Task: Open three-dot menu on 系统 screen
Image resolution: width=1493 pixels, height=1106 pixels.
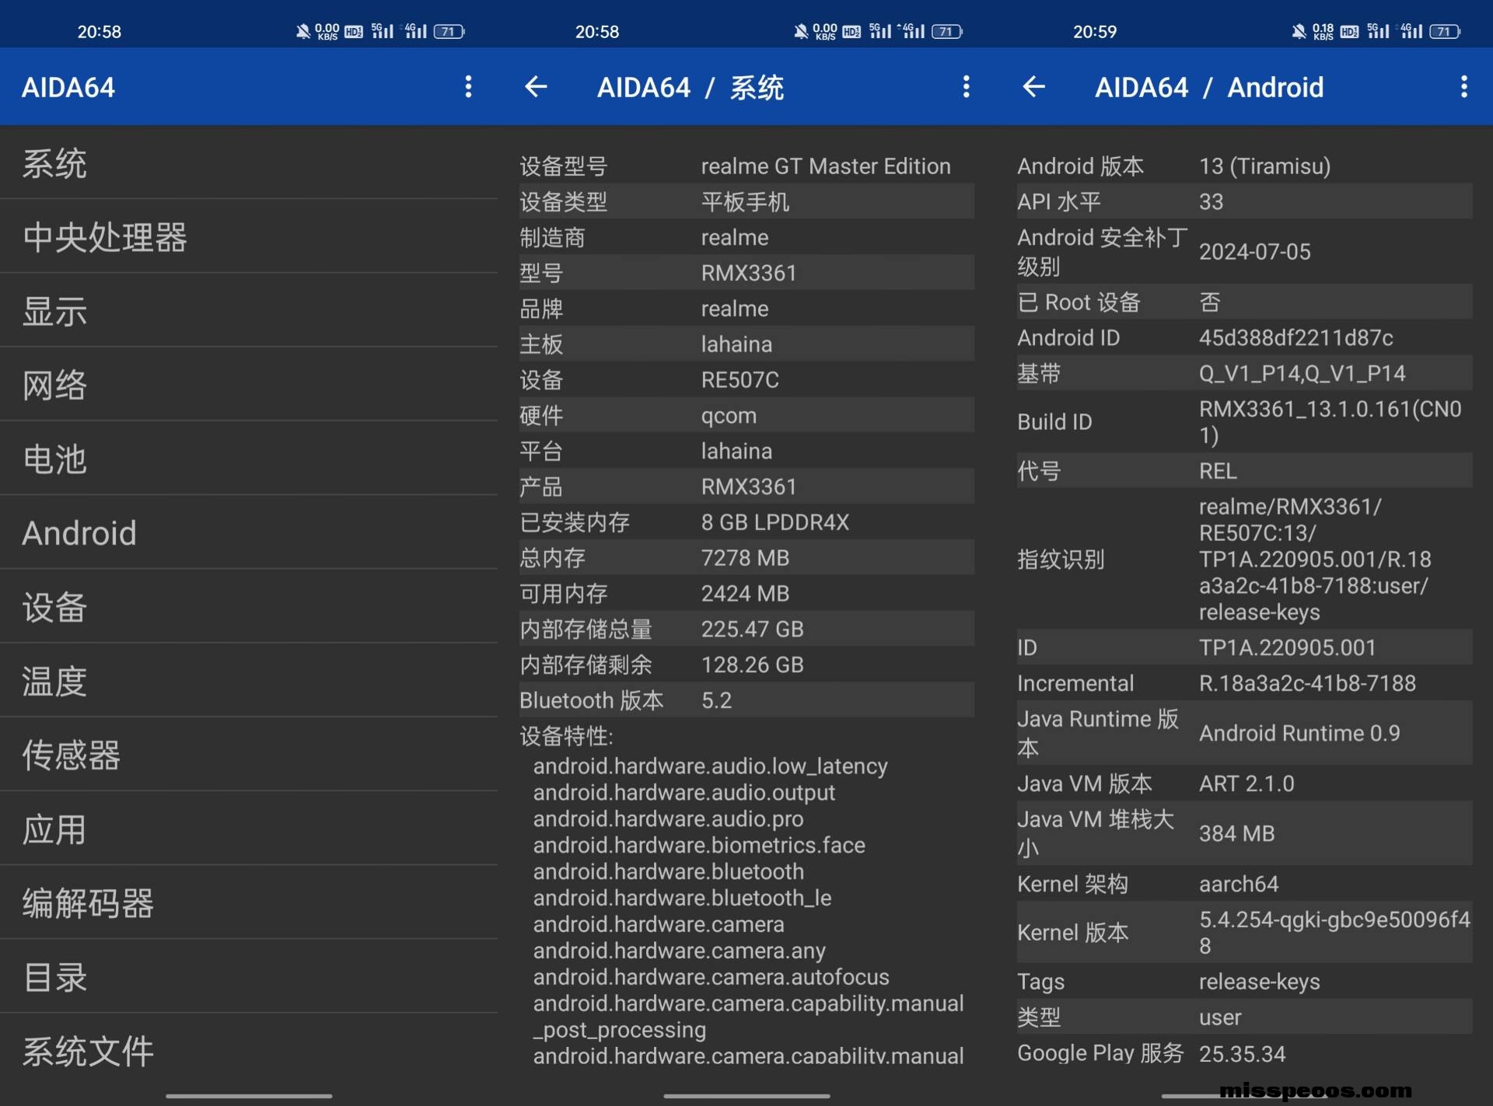Action: [x=966, y=86]
